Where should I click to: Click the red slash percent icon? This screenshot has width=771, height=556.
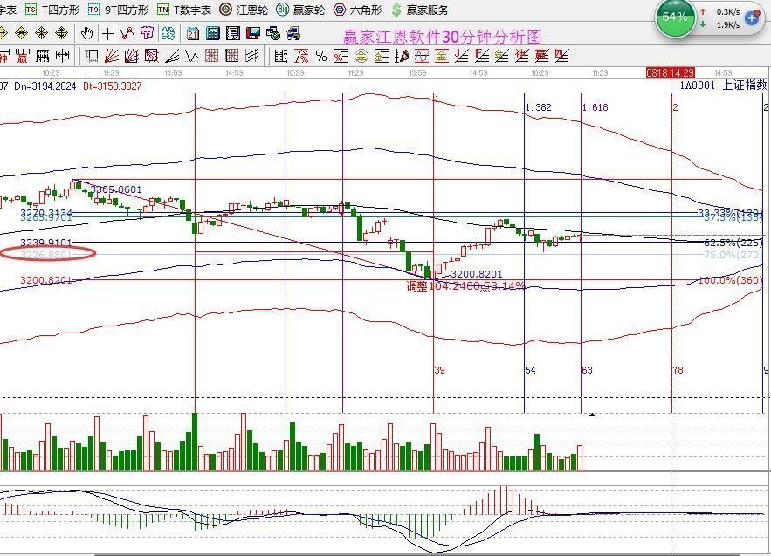301,56
